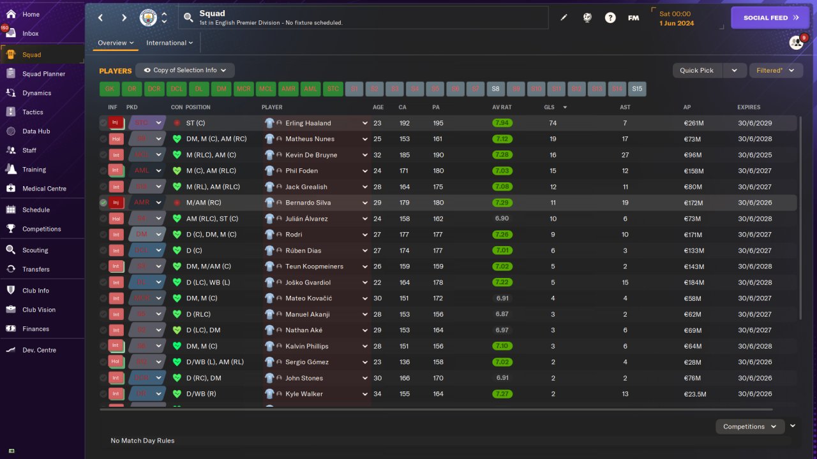Open the STC picked-position dropdown for Haaland
817x459 pixels.
[x=147, y=123]
